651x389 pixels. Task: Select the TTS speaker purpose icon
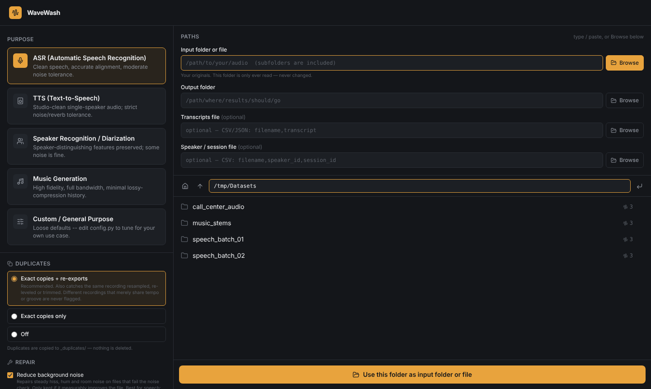pyautogui.click(x=20, y=101)
